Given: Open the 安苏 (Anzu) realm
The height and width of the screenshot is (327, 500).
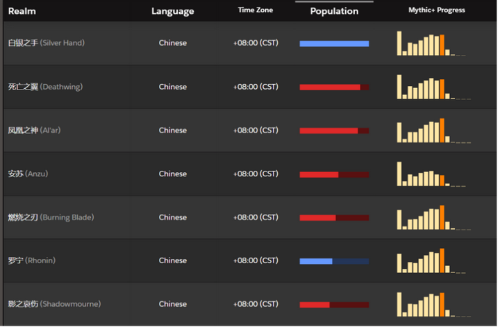Looking at the screenshot, I should coord(28,174).
